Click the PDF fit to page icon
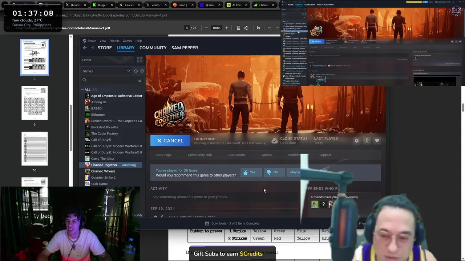The image size is (465, 261). 238,28
